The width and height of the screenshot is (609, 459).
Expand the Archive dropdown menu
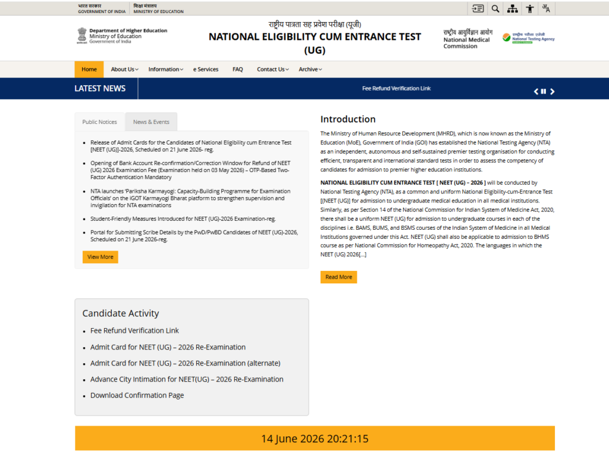point(310,69)
